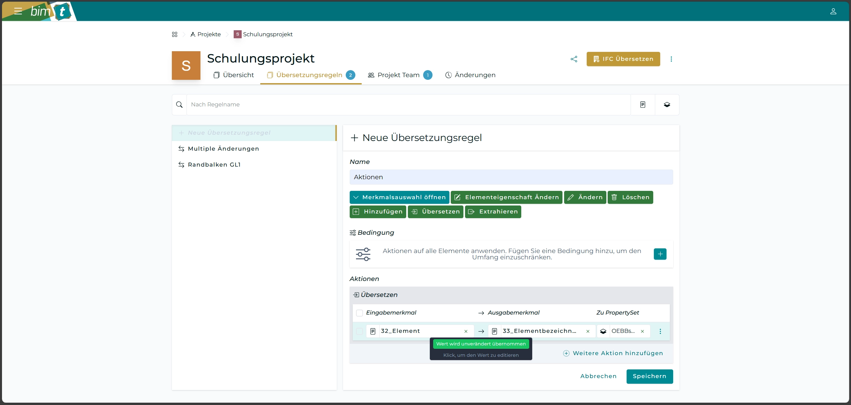This screenshot has height=405, width=851.
Task: Click the Name field containing Aktionen
Action: coord(511,177)
